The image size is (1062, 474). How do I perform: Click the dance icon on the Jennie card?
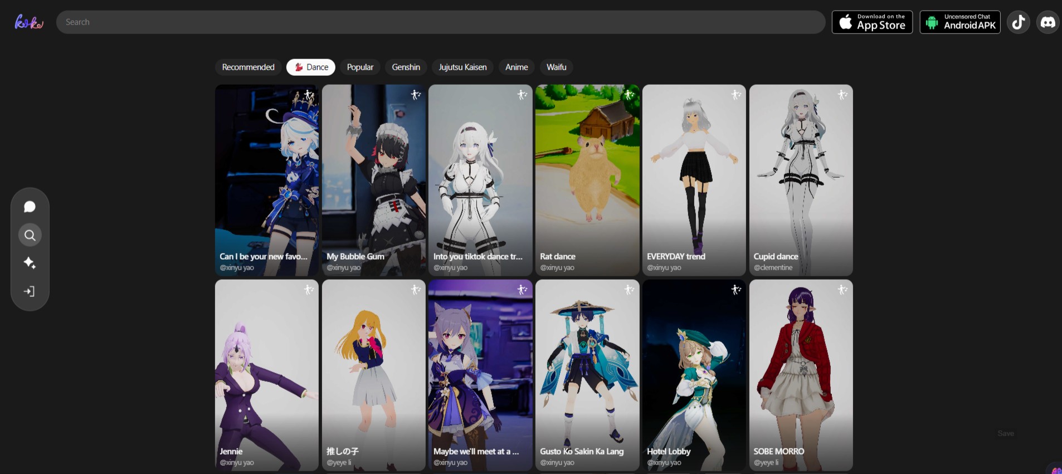(309, 290)
